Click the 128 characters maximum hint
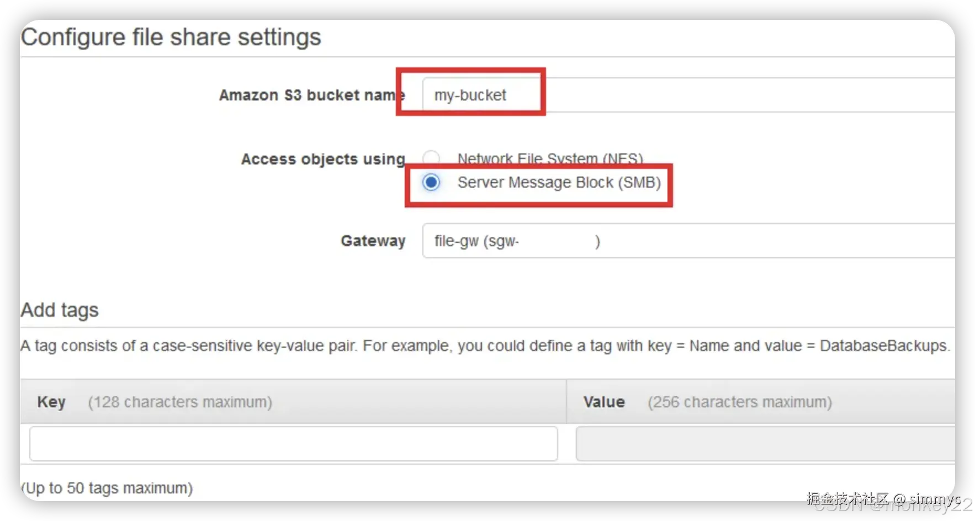 (180, 402)
